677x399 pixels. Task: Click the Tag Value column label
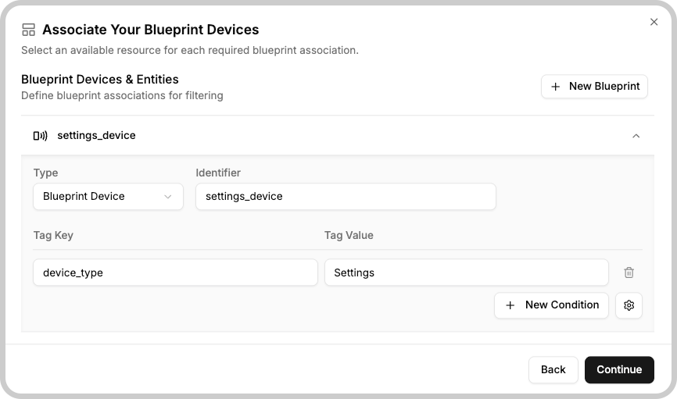[x=349, y=236]
